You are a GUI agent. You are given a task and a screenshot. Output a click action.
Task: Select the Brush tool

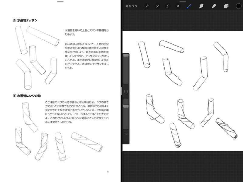pos(189,6)
